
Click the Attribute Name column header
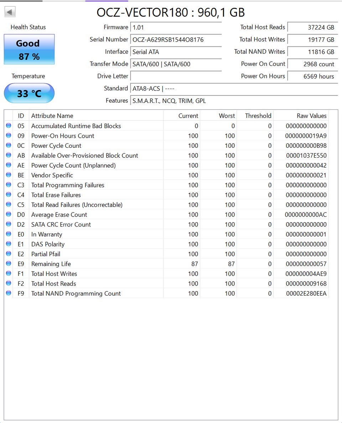96,116
